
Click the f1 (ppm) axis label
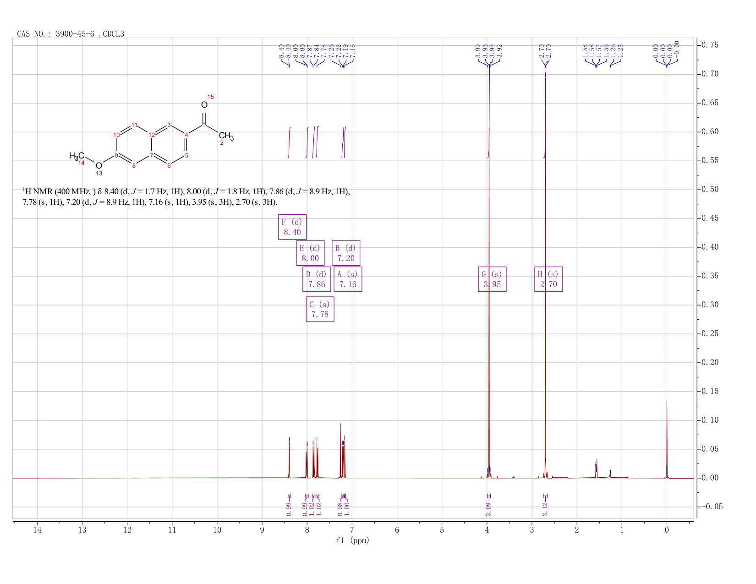point(352,540)
